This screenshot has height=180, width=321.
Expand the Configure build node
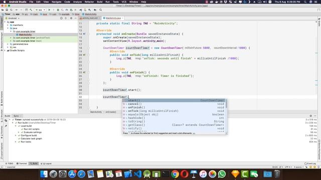pyautogui.click(x=16, y=135)
